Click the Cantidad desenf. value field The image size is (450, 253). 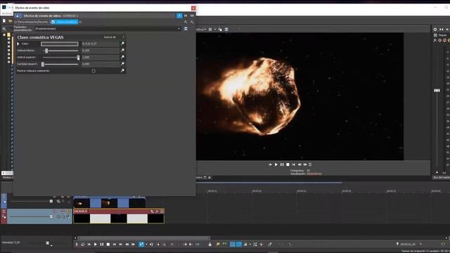101,64
